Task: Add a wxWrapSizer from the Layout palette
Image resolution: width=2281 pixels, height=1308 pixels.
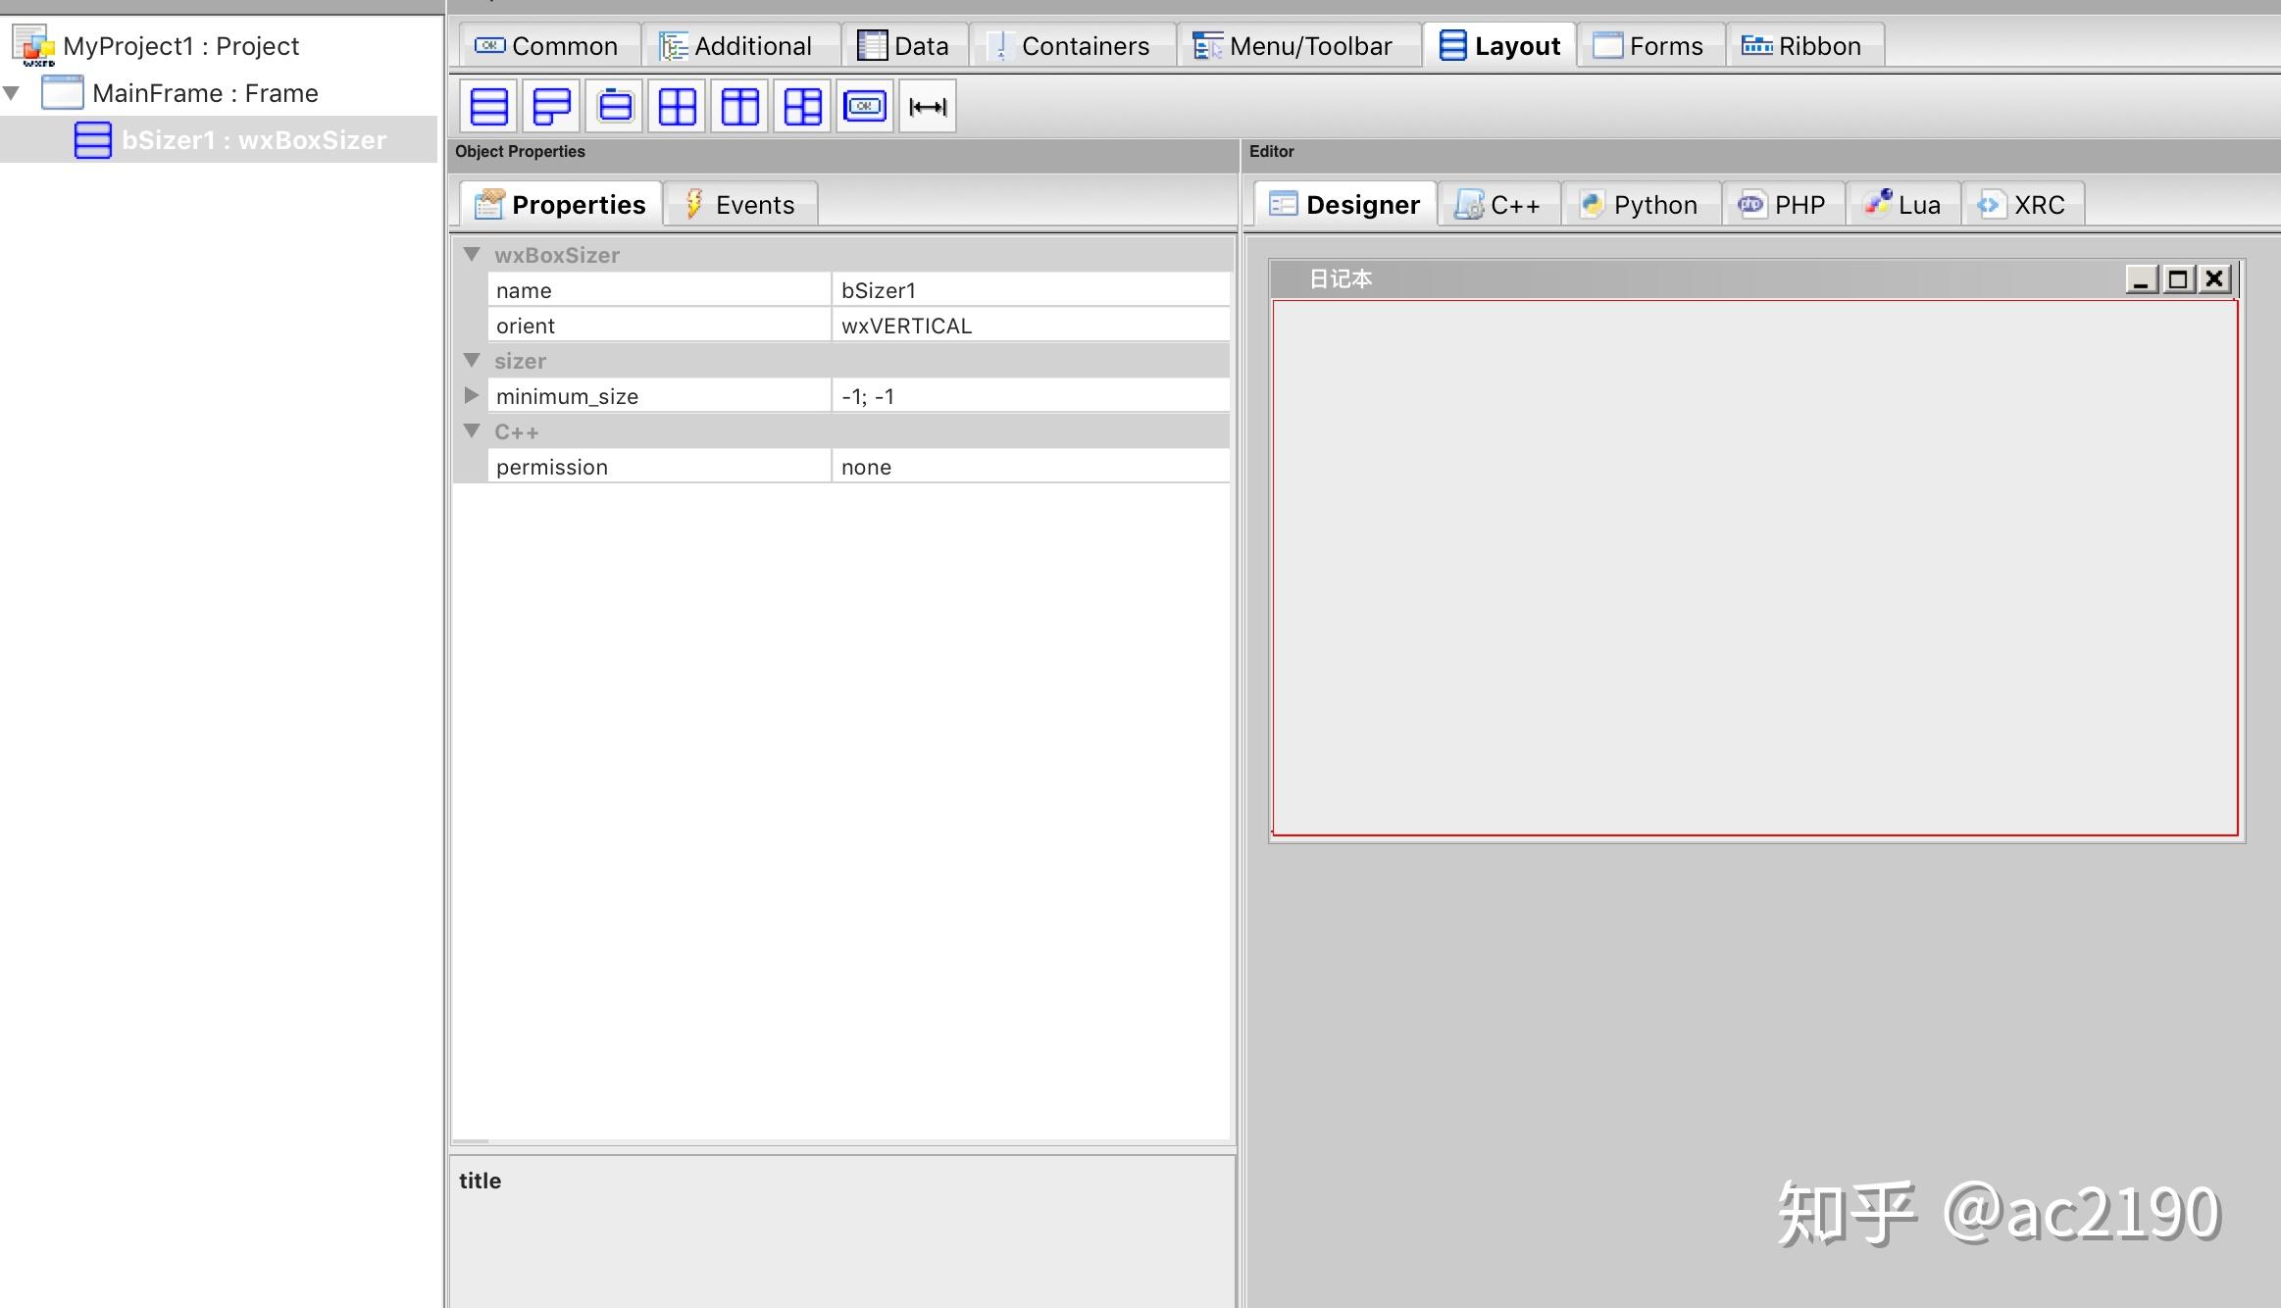Action: pos(551,106)
